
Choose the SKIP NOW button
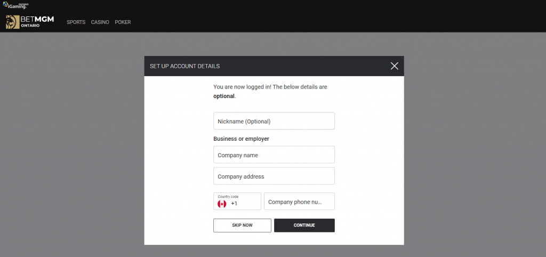tap(243, 226)
